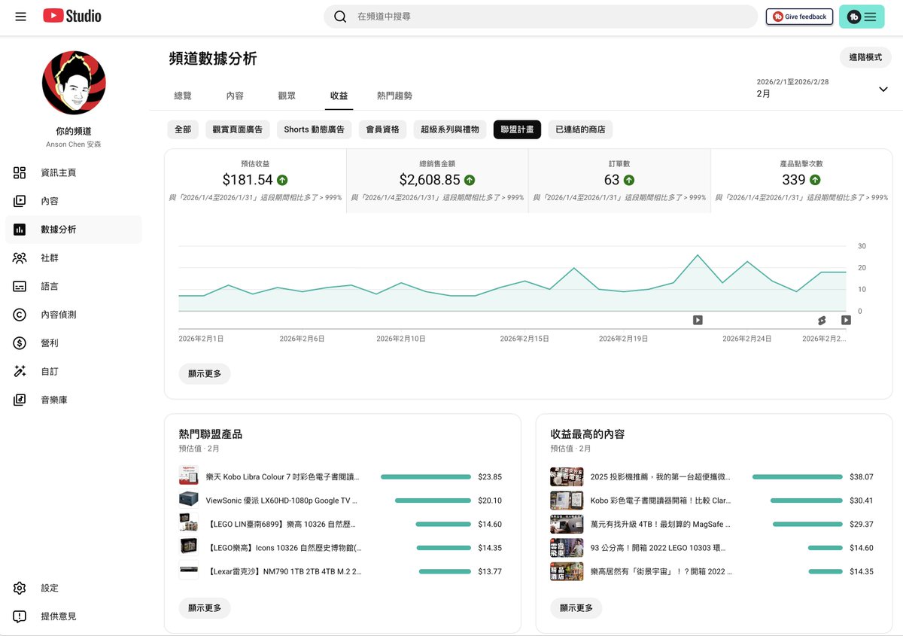
Task: Click the 資訊主頁 dashboard icon
Action: pos(20,172)
